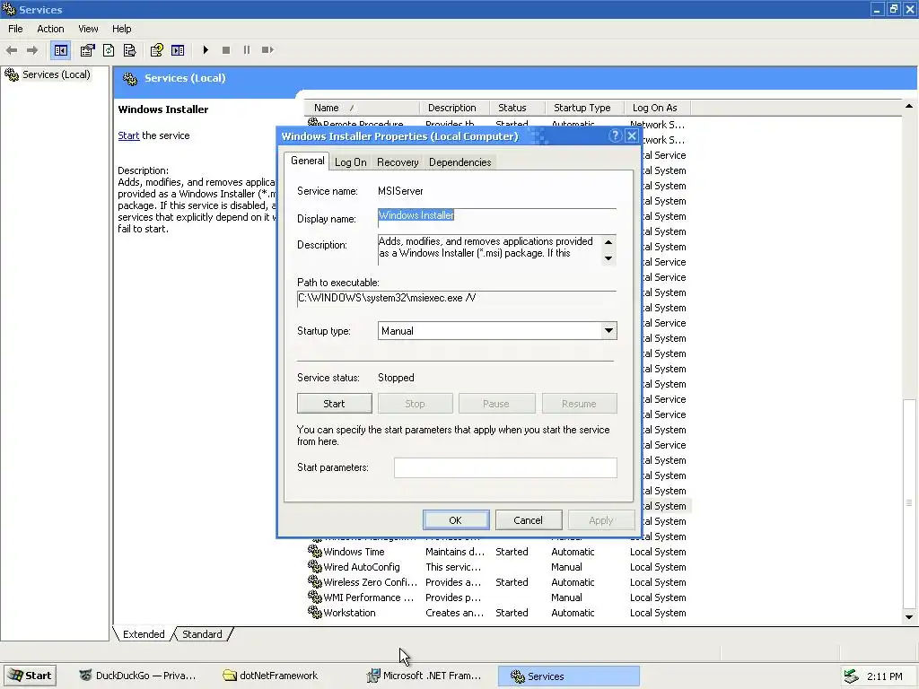The width and height of the screenshot is (919, 689).
Task: Click the Export List toolbar icon
Action: pos(129,50)
